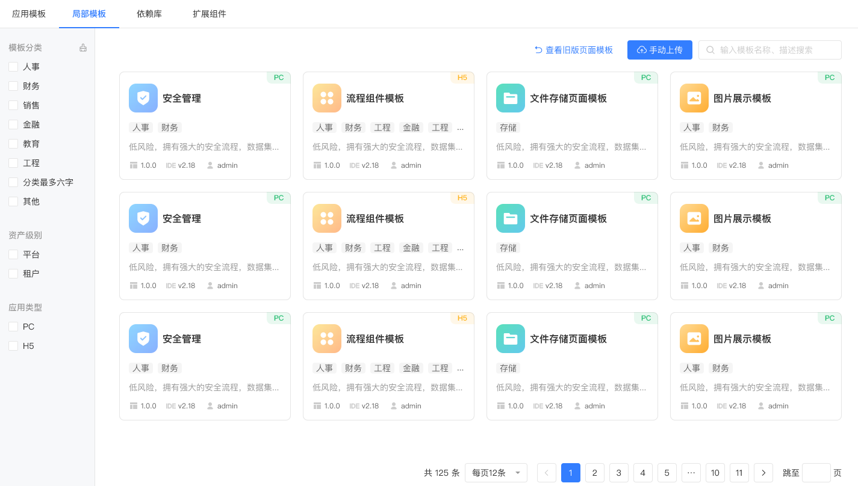The image size is (858, 486).
Task: Click the 安全管理 shield icon in the middle row
Action: 143,218
